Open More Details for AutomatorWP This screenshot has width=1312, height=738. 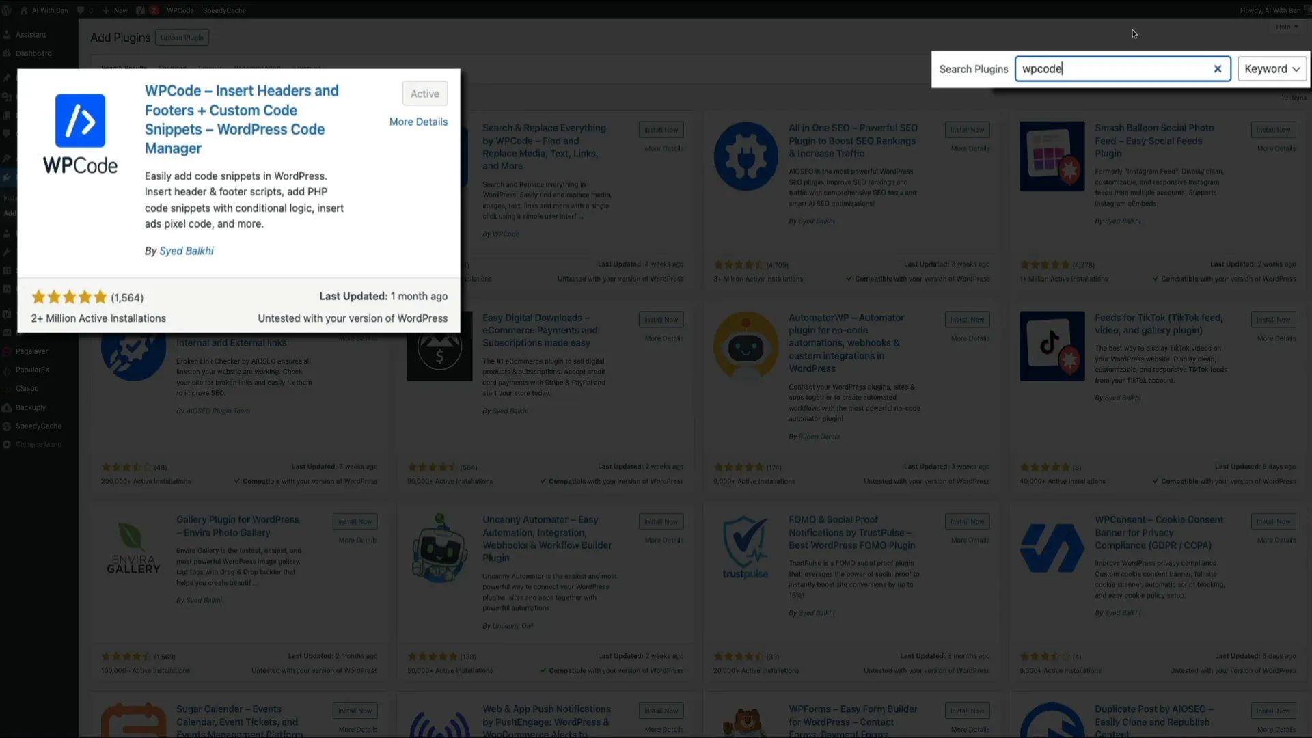click(970, 338)
